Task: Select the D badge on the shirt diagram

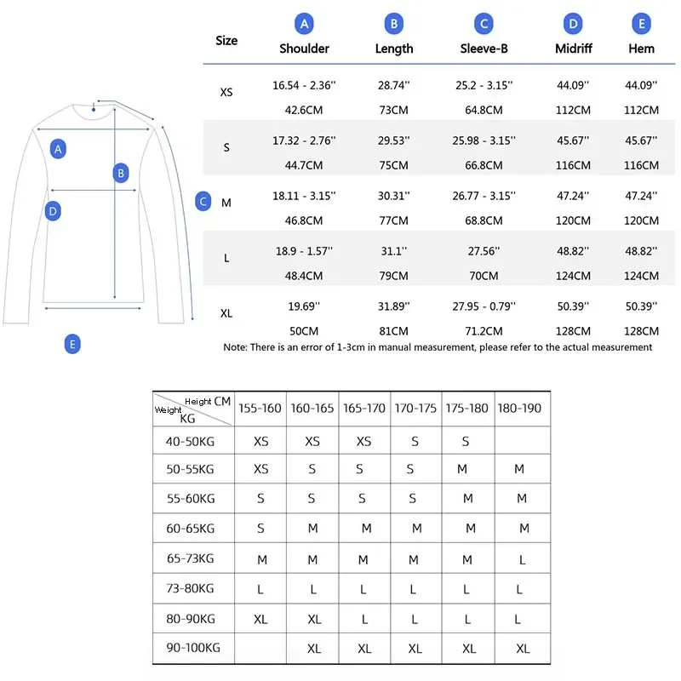Action: tap(53, 210)
